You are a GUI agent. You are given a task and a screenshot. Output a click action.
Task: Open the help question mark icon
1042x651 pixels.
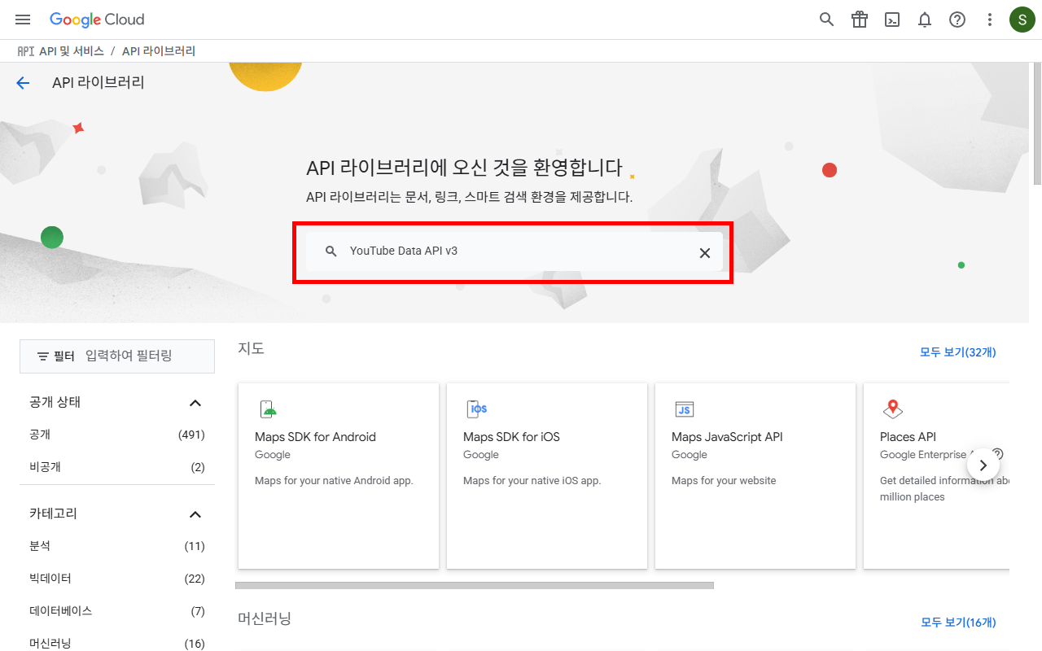point(957,20)
